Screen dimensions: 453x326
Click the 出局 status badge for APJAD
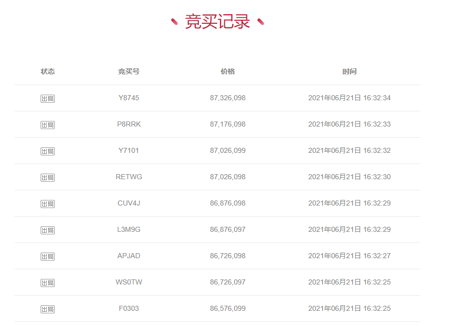pyautogui.click(x=48, y=256)
